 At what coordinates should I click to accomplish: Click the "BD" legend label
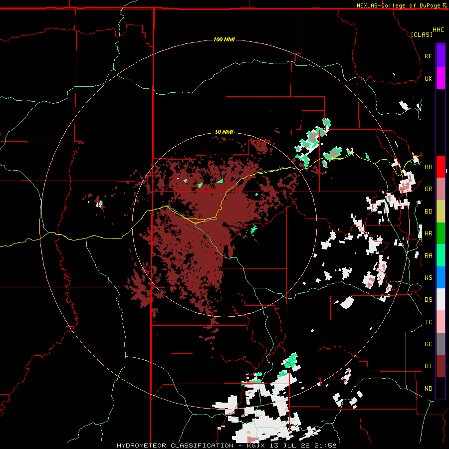pos(428,212)
